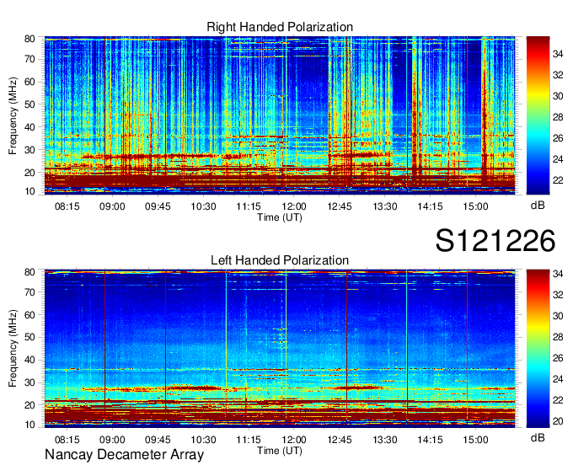
Task: Click the 30 dB value on Right Handed color scale
Action: click(558, 96)
